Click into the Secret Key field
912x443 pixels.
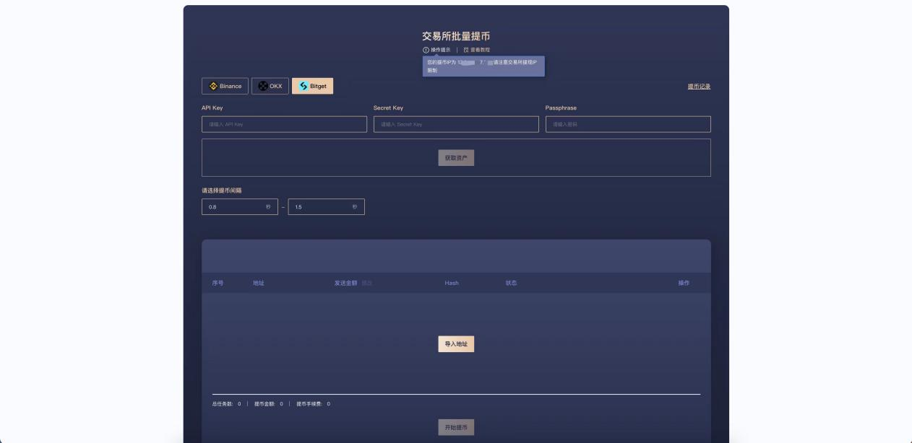coord(455,124)
